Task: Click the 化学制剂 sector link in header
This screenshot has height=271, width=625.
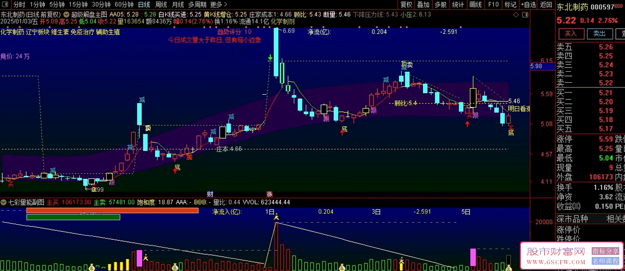Action: [283, 22]
